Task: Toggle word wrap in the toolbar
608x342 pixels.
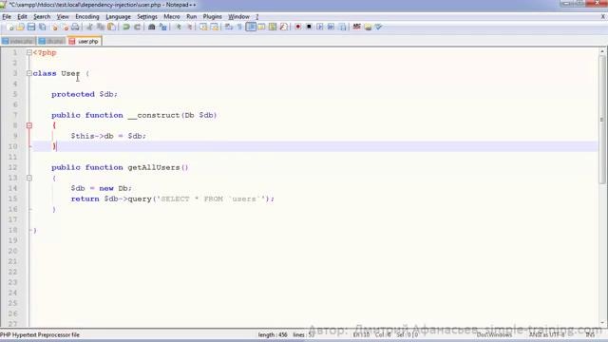Action: pyautogui.click(x=229, y=27)
